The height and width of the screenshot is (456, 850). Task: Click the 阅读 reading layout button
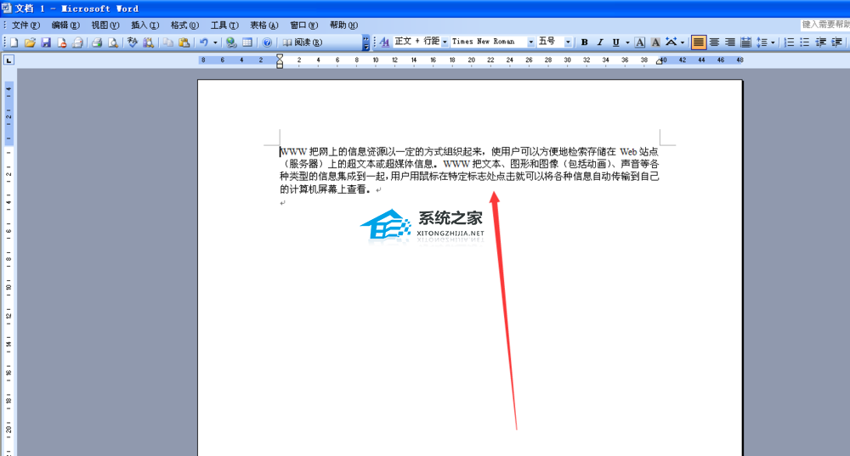(302, 42)
